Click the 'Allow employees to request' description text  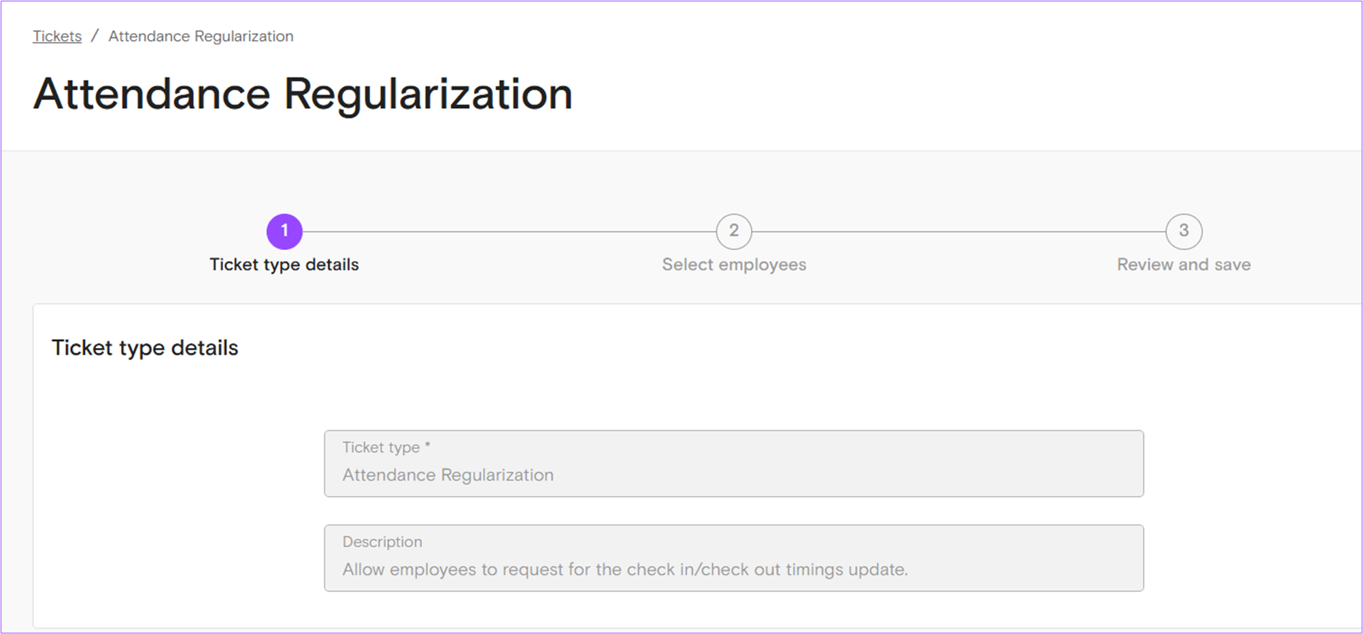(624, 569)
